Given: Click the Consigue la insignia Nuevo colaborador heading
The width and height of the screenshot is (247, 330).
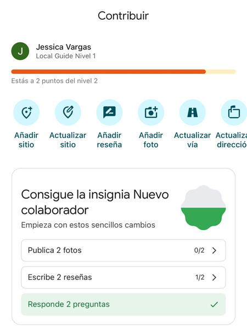Looking at the screenshot, I should [95, 202].
